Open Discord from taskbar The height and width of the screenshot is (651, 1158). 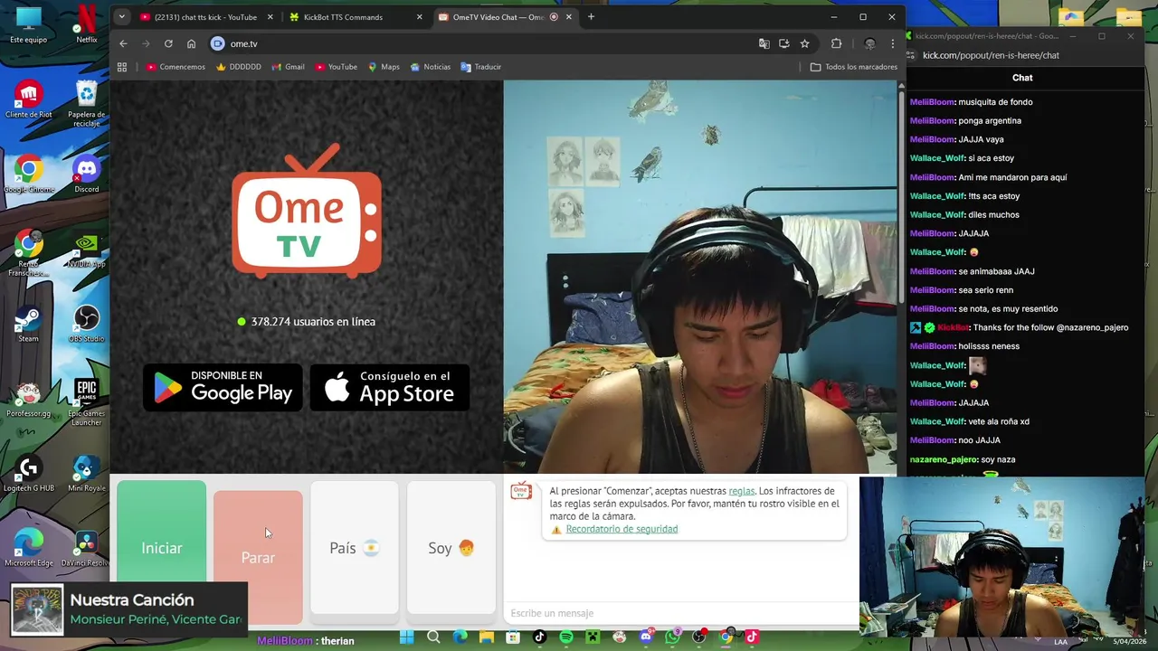pos(646,637)
